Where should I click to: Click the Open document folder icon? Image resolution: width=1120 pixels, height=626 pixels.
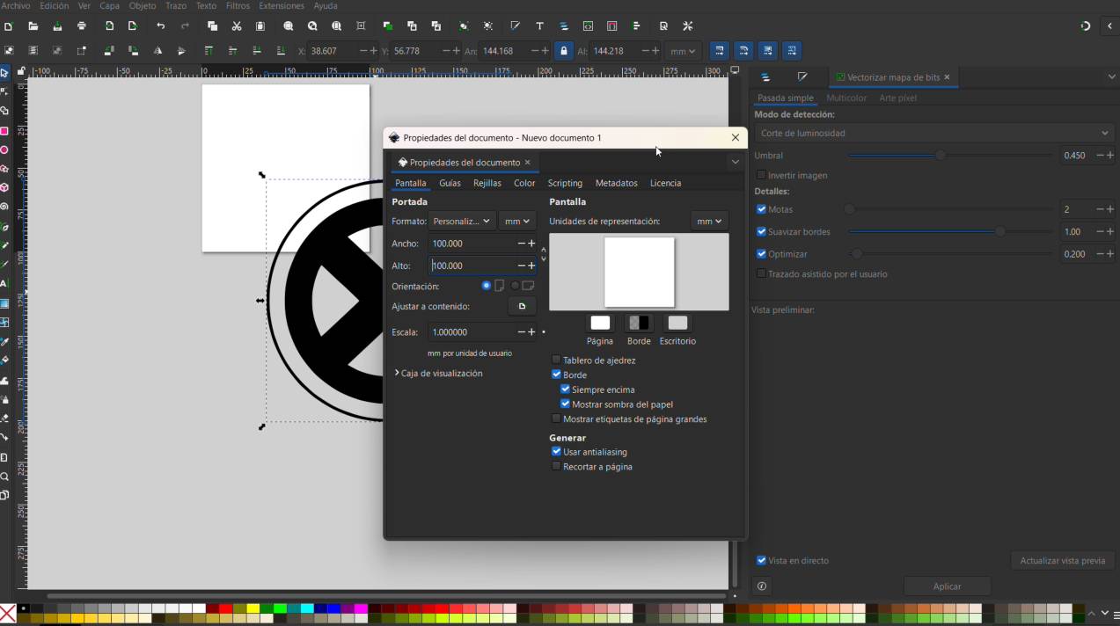point(33,26)
